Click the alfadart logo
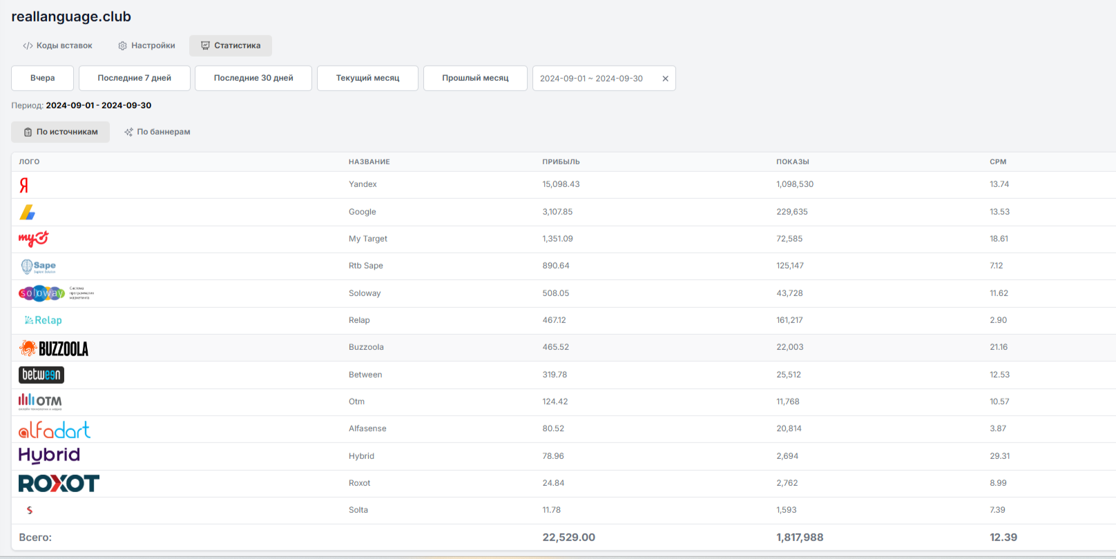 click(x=55, y=429)
